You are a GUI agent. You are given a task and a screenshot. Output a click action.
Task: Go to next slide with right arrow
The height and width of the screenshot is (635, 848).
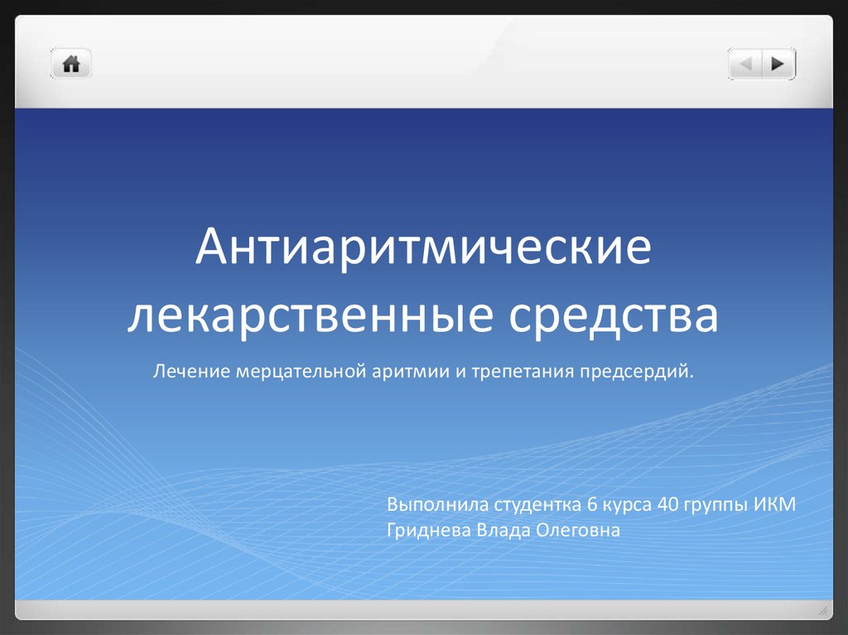point(778,64)
